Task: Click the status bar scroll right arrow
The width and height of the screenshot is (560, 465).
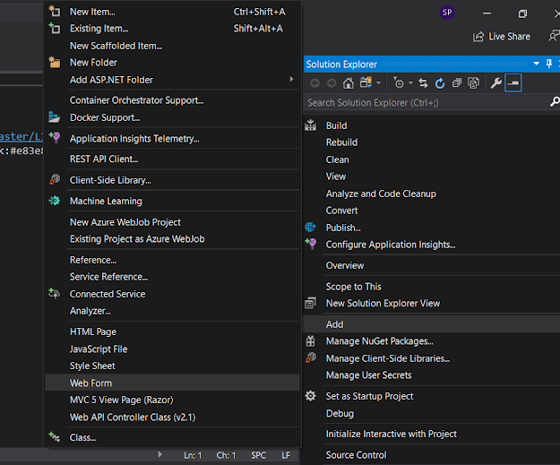Action: (159, 454)
